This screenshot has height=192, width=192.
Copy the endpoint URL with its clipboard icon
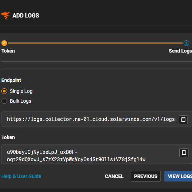(183, 119)
